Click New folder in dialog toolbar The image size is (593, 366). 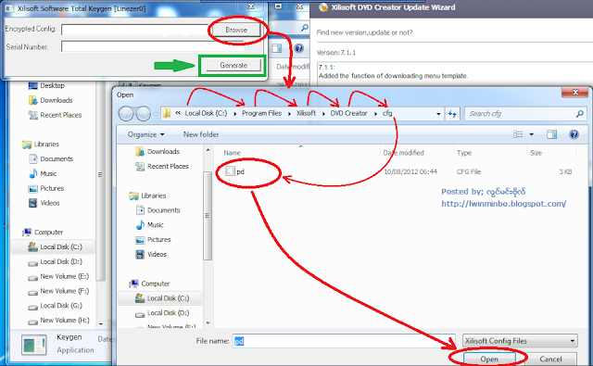coord(201,134)
